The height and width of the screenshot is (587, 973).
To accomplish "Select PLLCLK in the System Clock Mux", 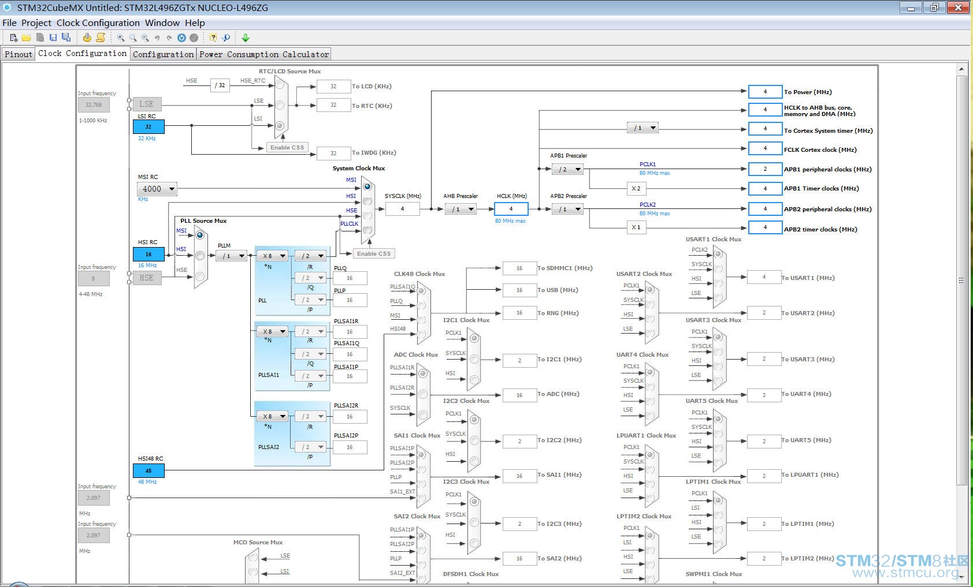I will pos(367,230).
